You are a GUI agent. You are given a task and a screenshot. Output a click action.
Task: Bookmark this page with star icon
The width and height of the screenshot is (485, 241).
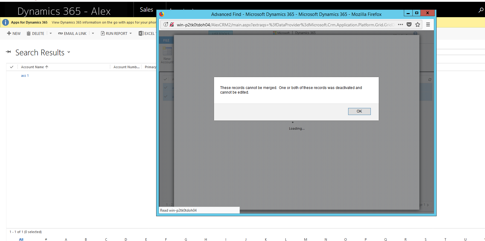418,24
